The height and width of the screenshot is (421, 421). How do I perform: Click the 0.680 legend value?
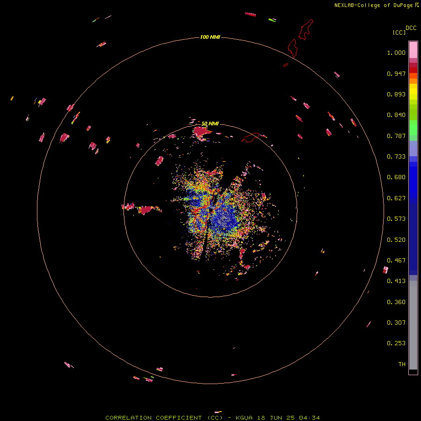point(396,177)
